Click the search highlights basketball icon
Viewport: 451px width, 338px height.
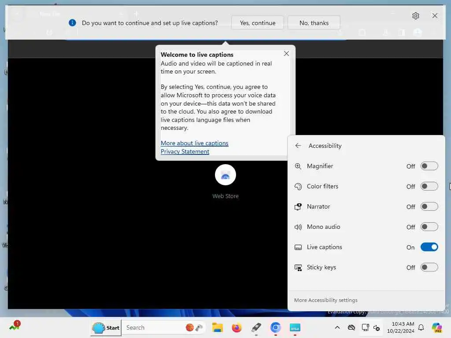click(x=189, y=327)
